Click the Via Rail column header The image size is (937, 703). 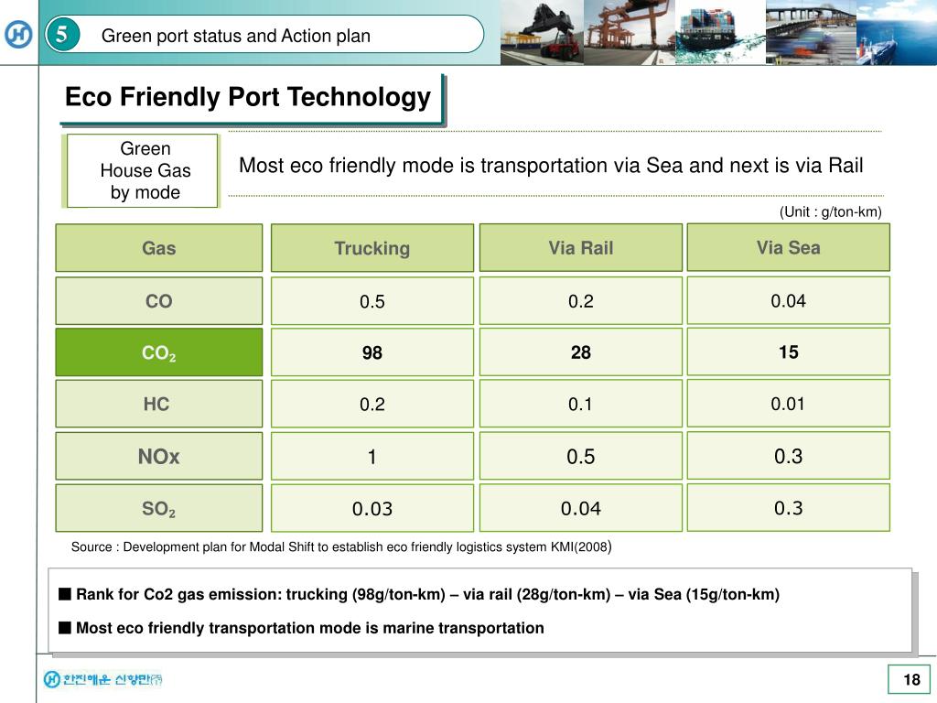pos(581,247)
